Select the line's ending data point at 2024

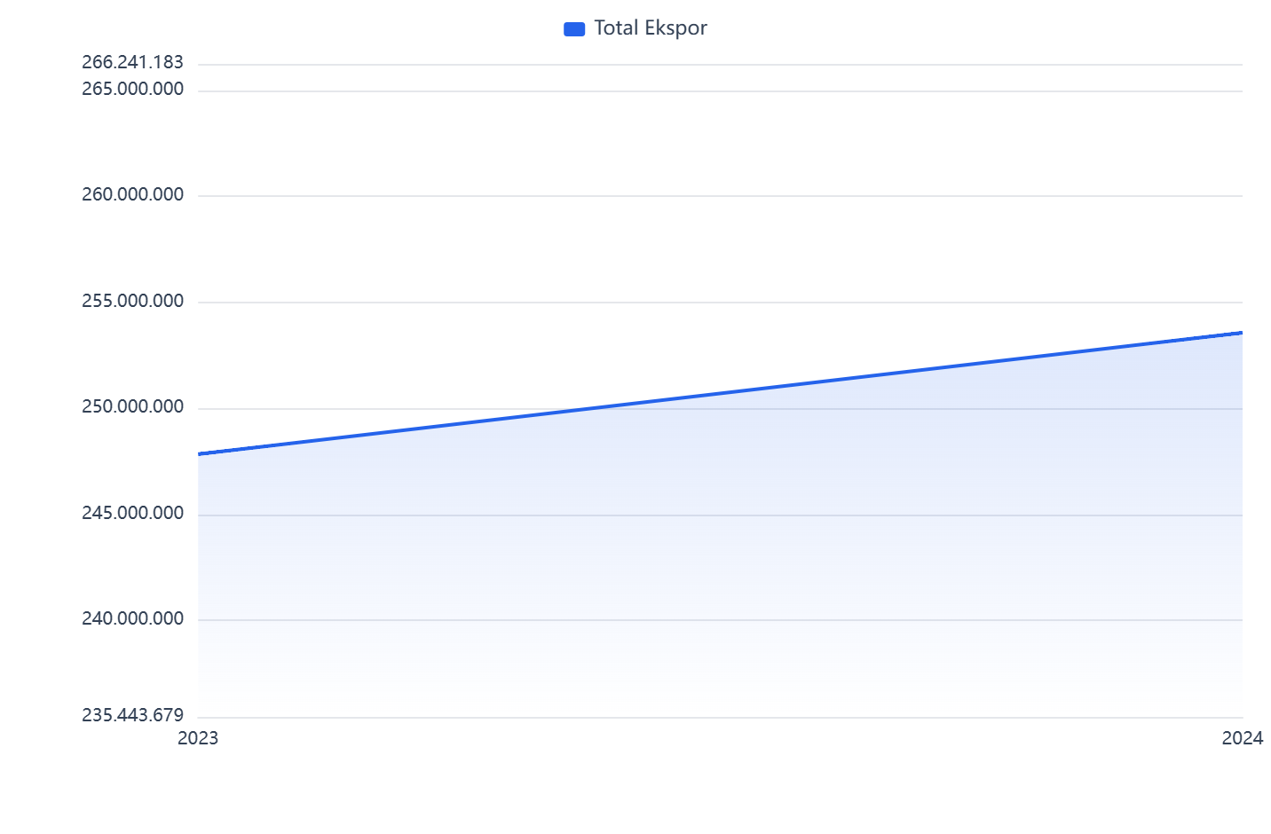1242,333
